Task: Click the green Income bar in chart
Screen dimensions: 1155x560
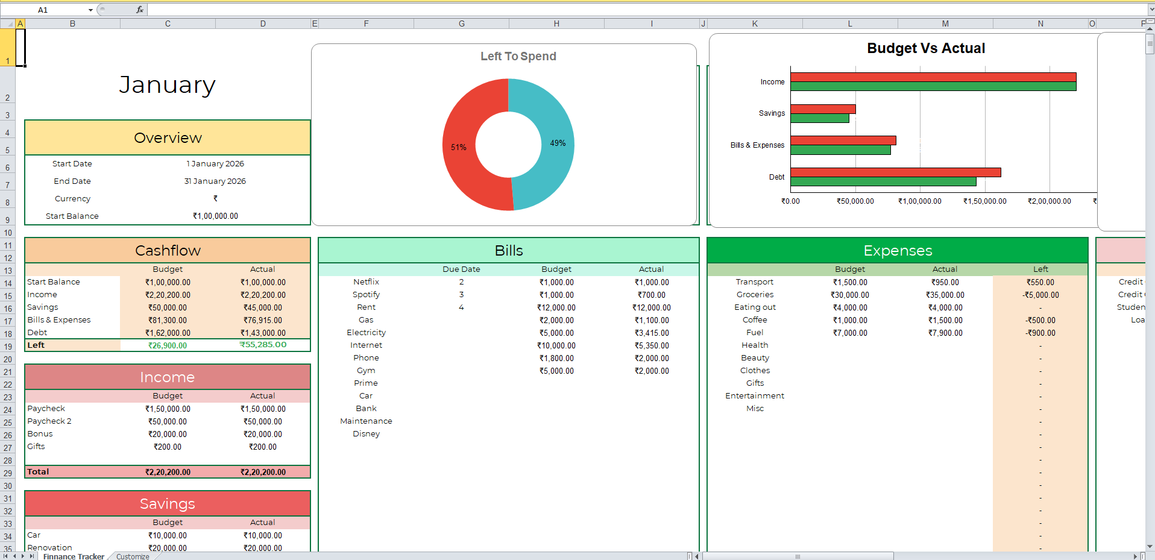Action: (x=933, y=86)
